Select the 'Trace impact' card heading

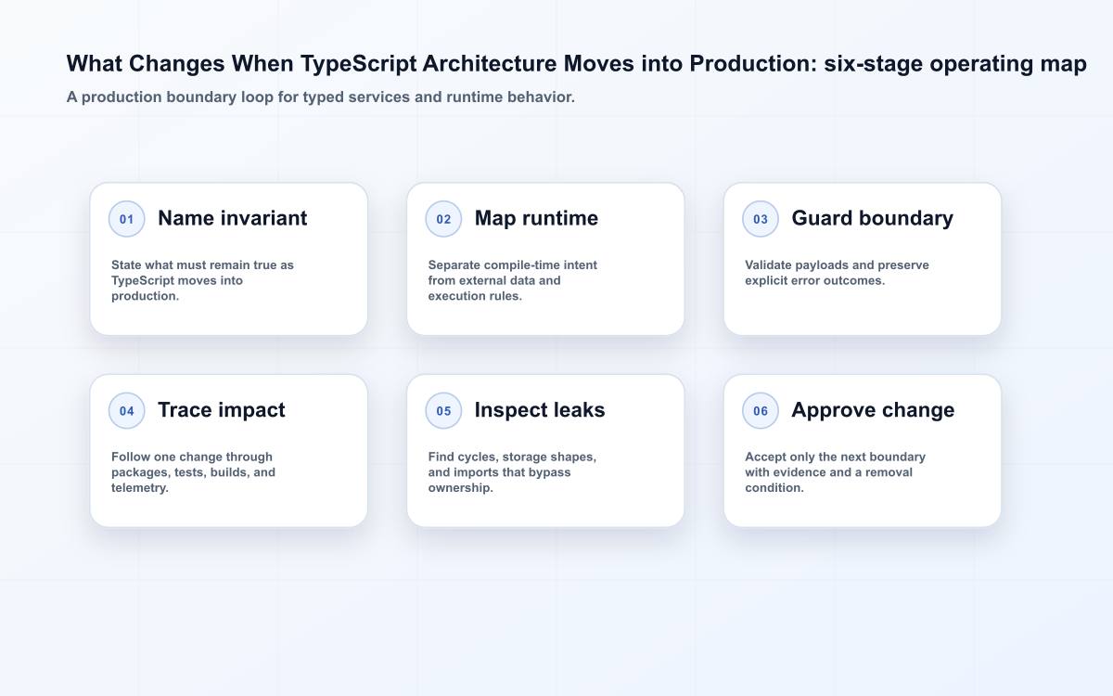click(x=222, y=410)
